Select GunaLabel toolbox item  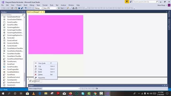[x=11, y=38]
